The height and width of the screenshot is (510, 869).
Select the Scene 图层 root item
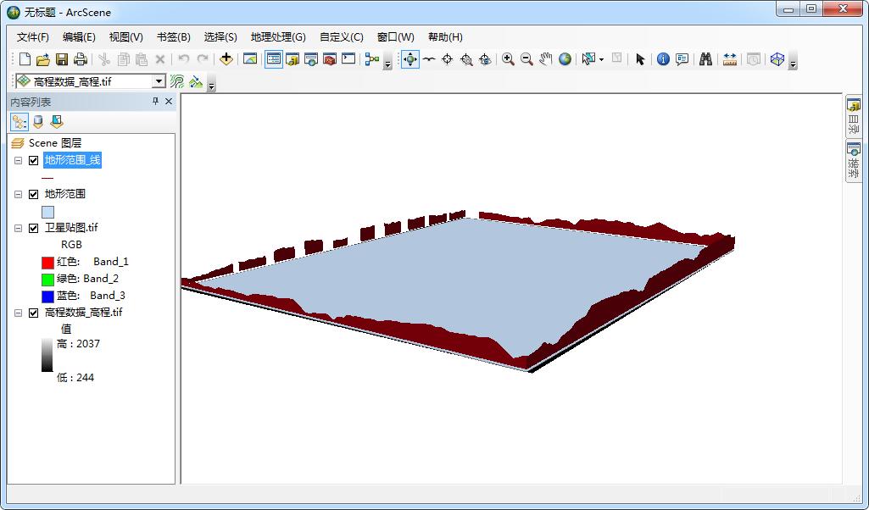click(54, 143)
